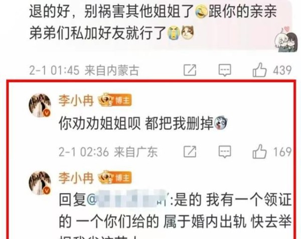Tap the 李小冉 username in second reply

pyautogui.click(x=76, y=178)
